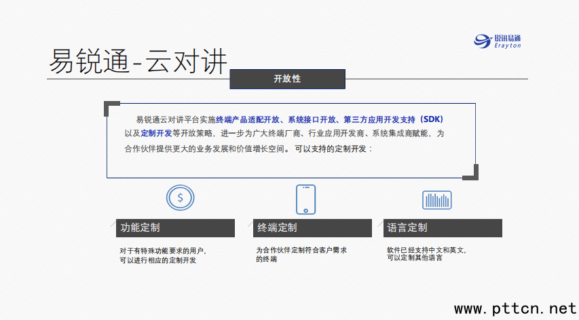
Task: Click the highlighted text 系统接口开放
Action: coord(312,119)
